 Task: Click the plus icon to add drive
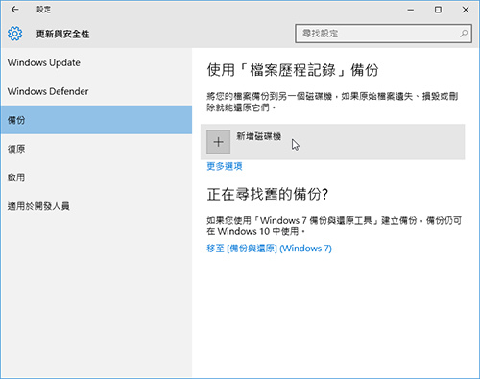218,142
